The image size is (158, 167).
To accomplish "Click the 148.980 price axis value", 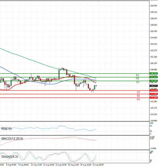I will (154, 70).
